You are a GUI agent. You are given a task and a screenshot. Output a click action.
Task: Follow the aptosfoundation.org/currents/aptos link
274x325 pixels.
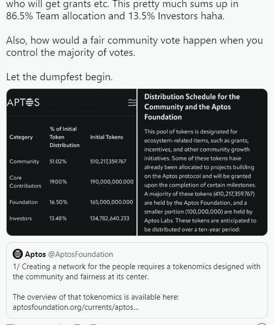click(76, 307)
